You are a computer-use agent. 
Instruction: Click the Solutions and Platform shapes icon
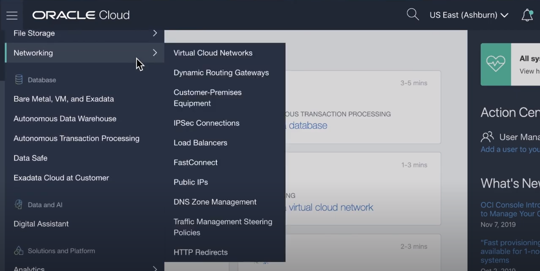pos(19,250)
